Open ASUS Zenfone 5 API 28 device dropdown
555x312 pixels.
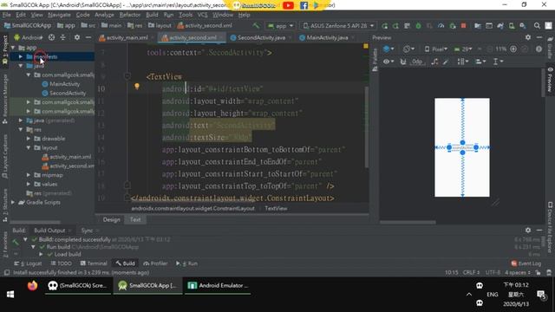pyautogui.click(x=338, y=26)
